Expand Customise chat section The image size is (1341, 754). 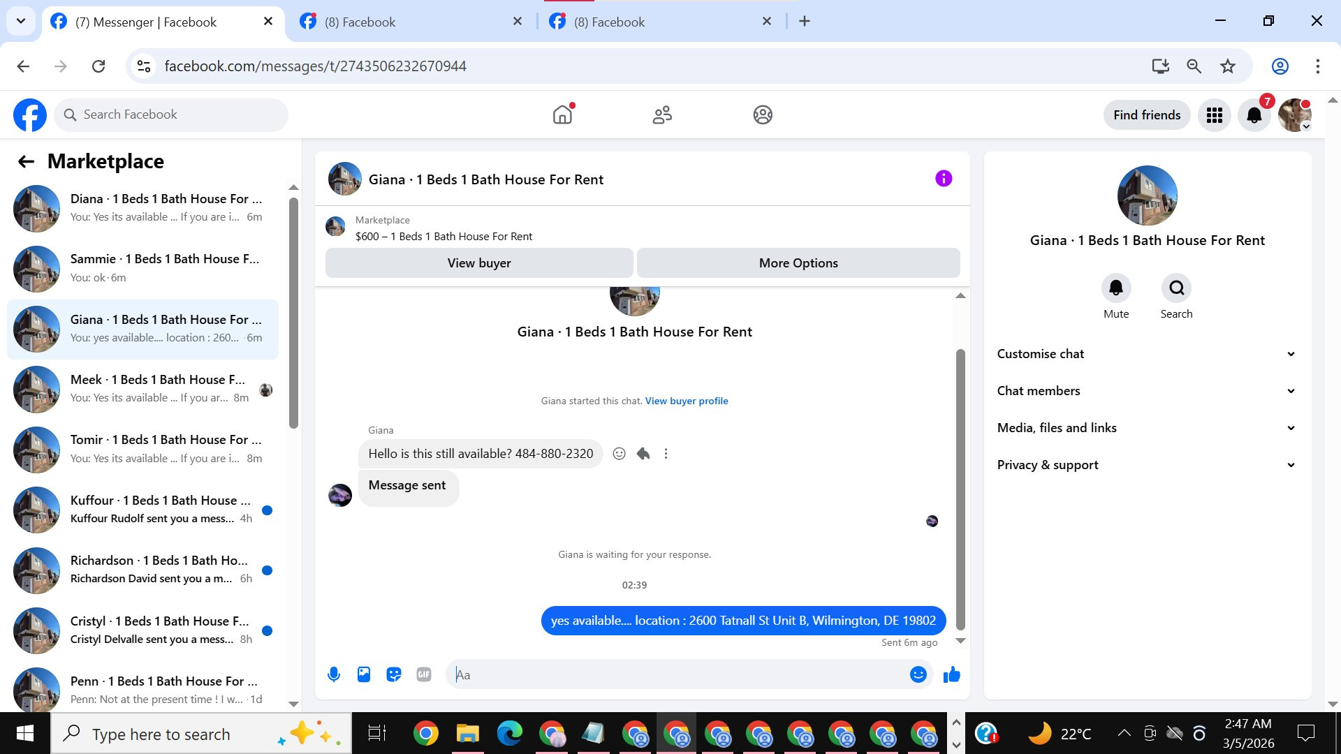(1147, 354)
